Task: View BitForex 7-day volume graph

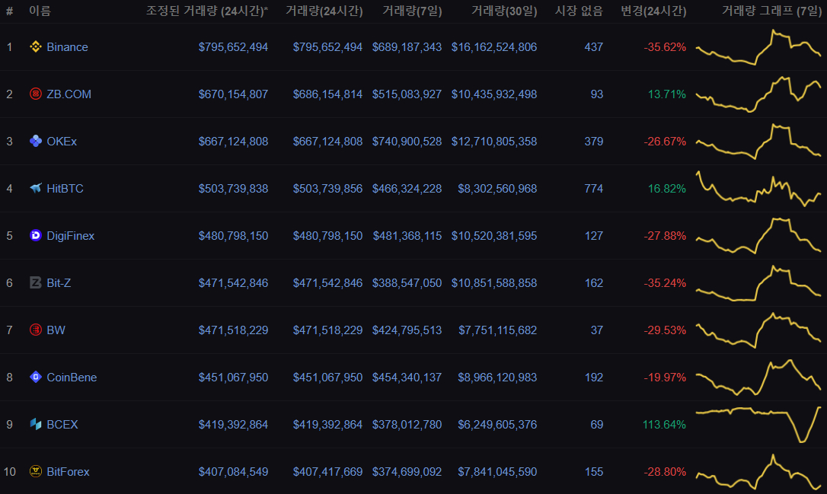Action: pyautogui.click(x=758, y=471)
